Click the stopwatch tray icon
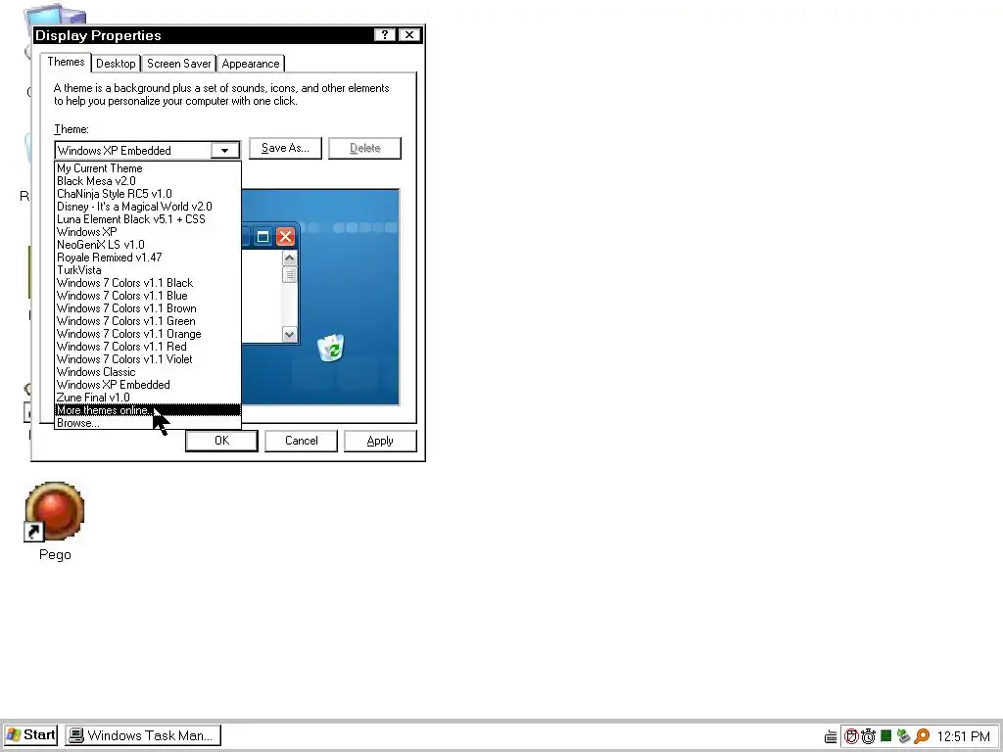 [868, 736]
